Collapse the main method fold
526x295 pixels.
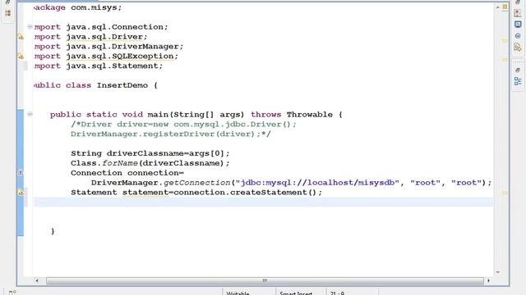30,115
